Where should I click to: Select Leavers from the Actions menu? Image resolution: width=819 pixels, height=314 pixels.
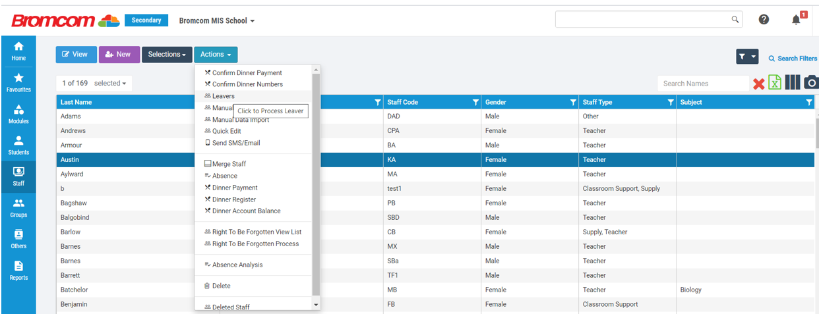pyautogui.click(x=223, y=96)
